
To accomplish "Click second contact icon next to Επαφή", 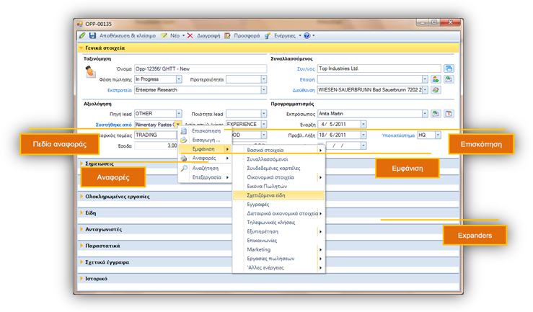I will (x=449, y=79).
